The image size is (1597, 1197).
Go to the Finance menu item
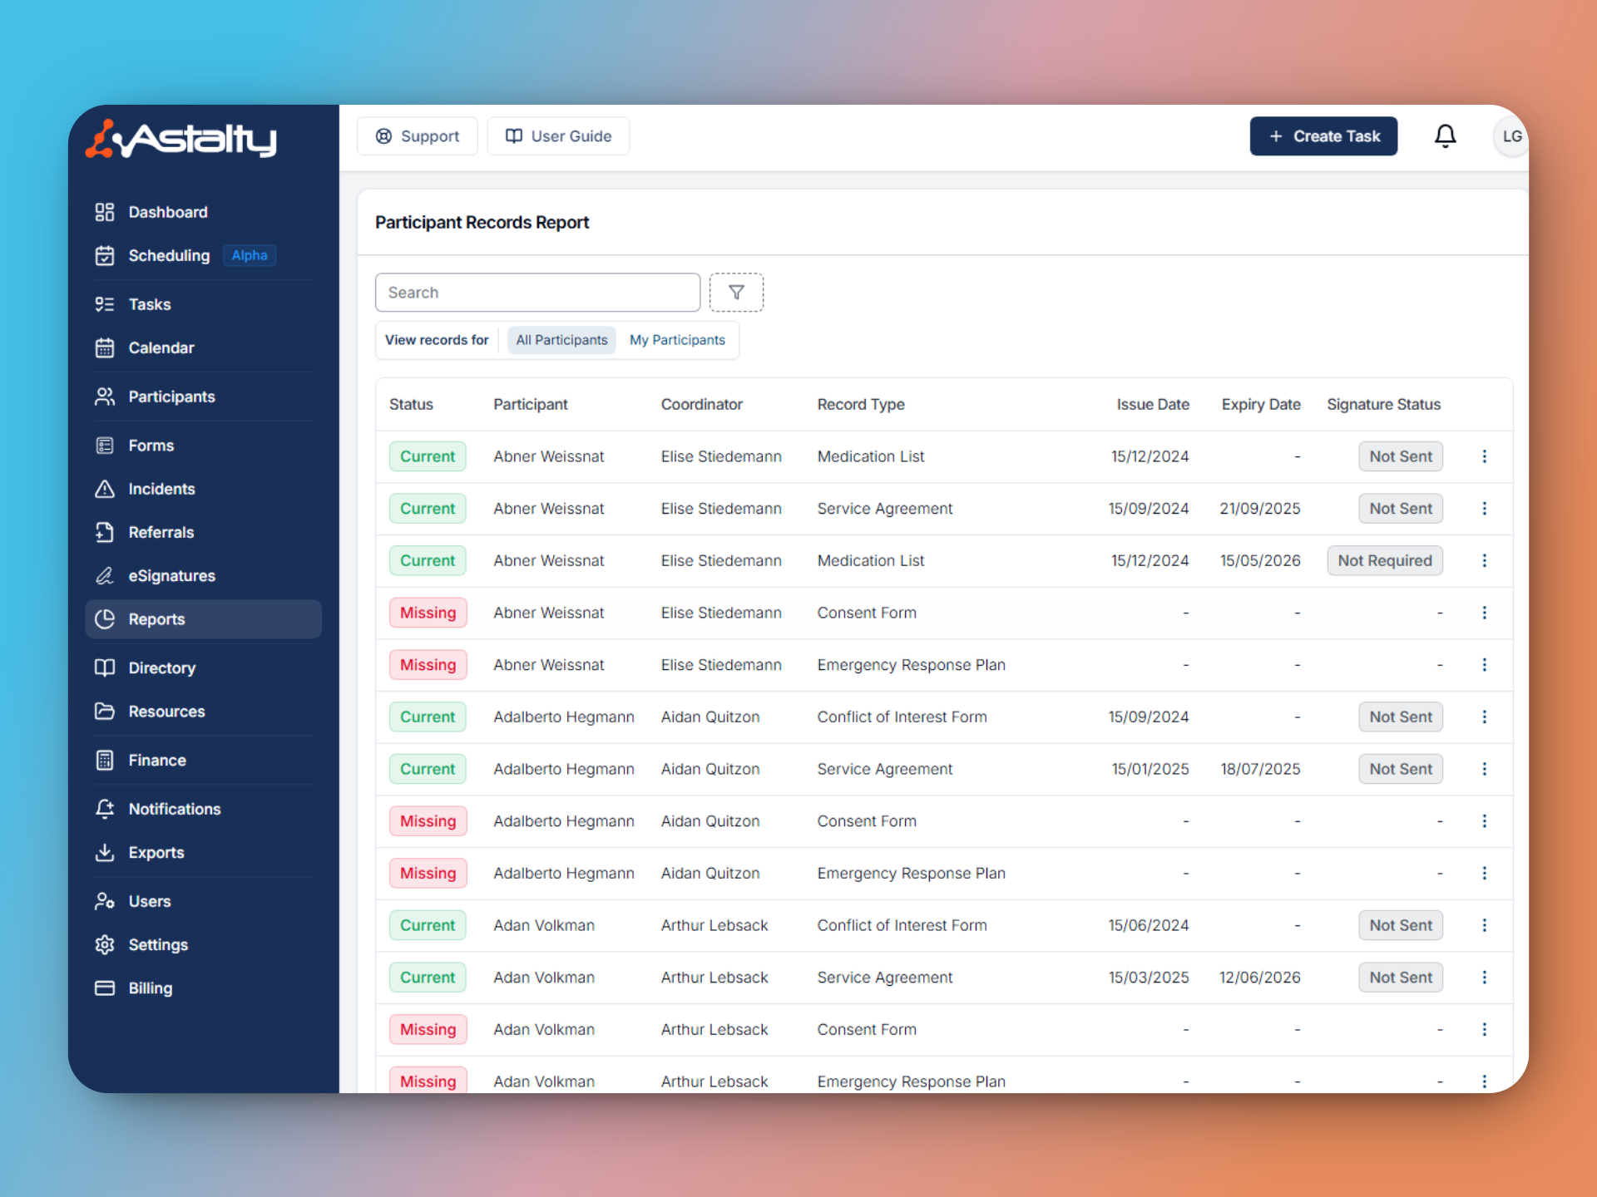(157, 761)
